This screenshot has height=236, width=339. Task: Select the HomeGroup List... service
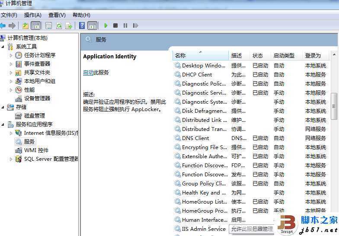pyautogui.click(x=250, y=201)
